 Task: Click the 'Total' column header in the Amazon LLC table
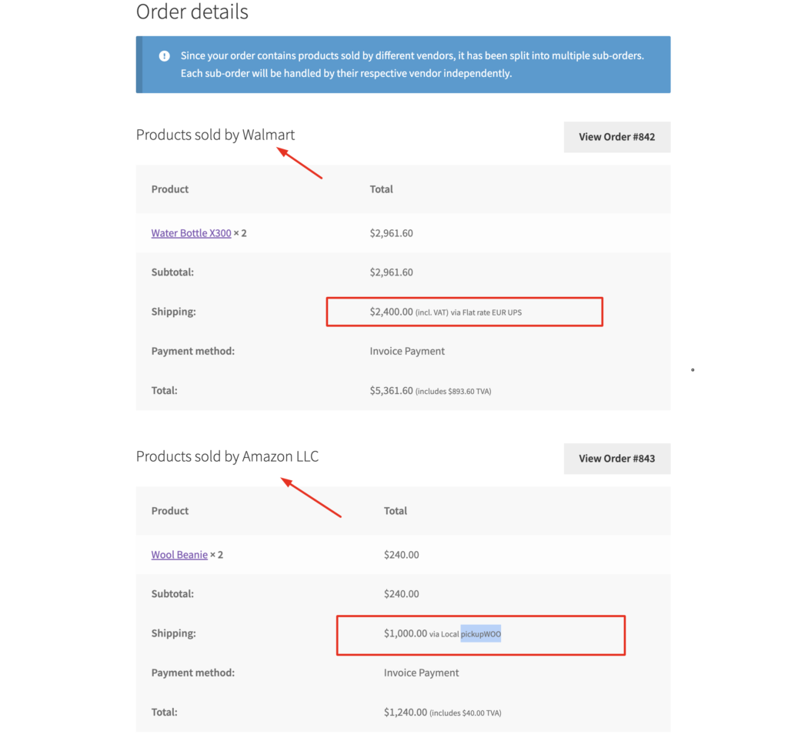click(395, 511)
